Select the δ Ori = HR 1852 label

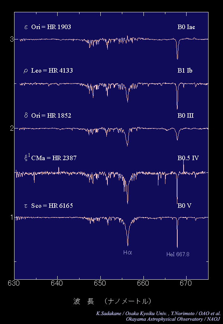coord(48,115)
